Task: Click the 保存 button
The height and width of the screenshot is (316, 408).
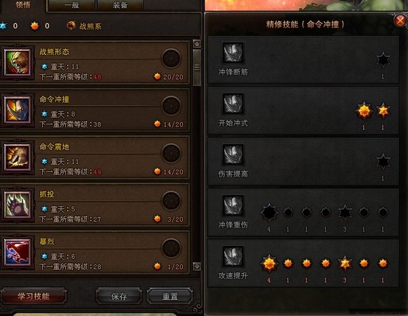Action: pyautogui.click(x=119, y=296)
